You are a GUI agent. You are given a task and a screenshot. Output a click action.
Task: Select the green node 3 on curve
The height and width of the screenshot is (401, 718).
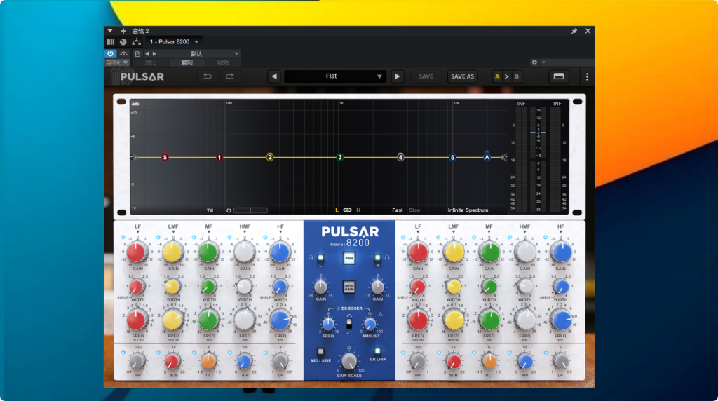tap(340, 157)
